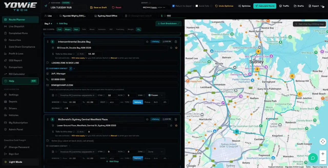328x168 pixels.
Task: Expand Customer Contact for McDonald's stop
Action: coord(58,146)
